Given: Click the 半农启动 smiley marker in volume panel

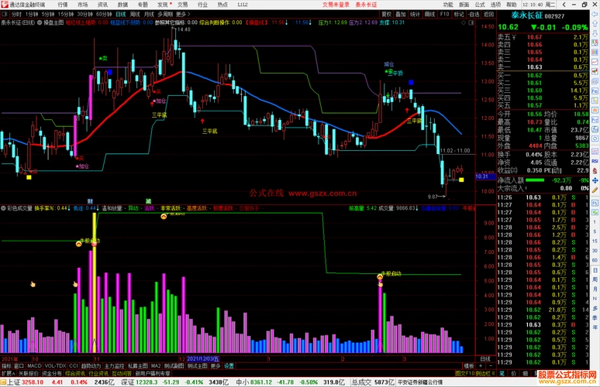Looking at the screenshot, I should click(x=381, y=275).
